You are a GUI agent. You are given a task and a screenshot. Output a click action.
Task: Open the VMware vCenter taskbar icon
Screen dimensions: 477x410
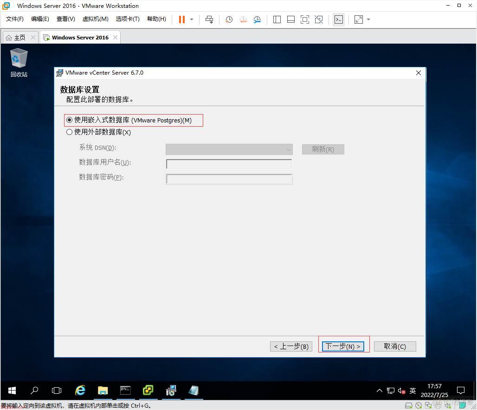click(148, 391)
